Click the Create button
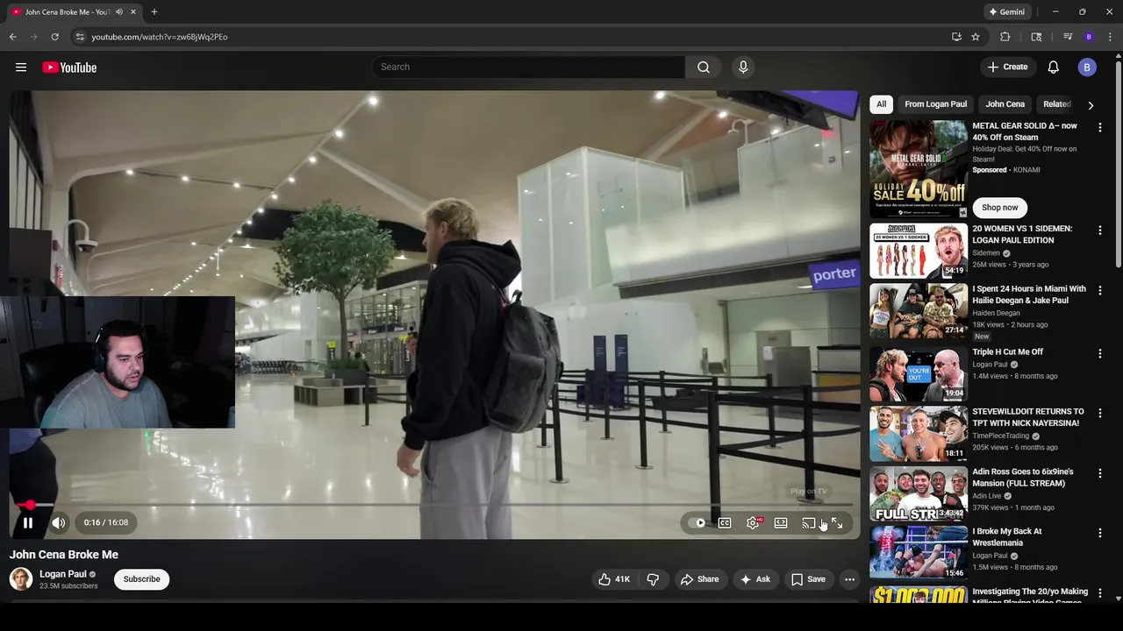Viewport: 1123px width, 631px height. click(1007, 67)
